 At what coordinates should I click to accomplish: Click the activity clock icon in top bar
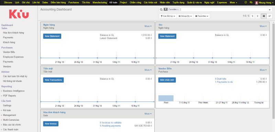(246, 2)
